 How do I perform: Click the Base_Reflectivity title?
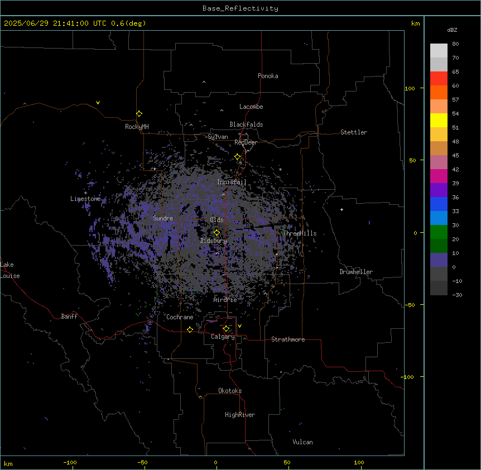coord(240,8)
